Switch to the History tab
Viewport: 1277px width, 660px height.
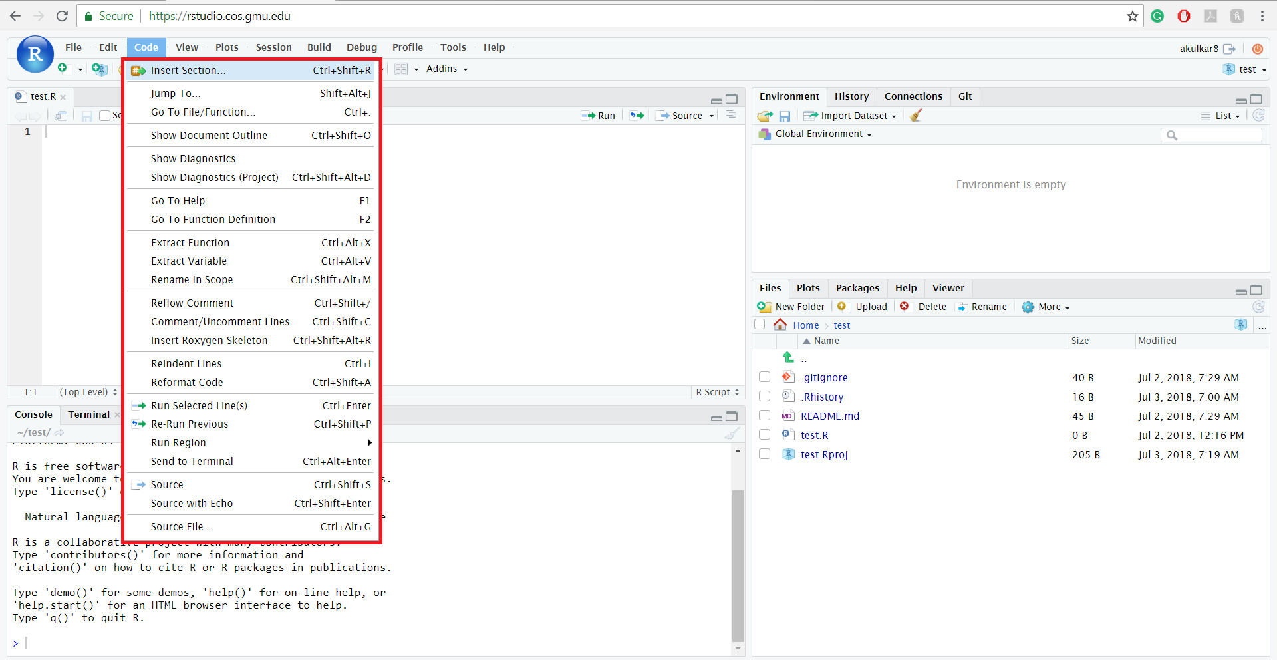click(851, 96)
